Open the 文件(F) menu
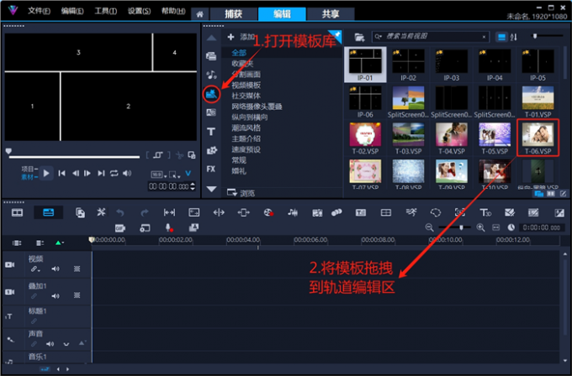 tap(39, 11)
